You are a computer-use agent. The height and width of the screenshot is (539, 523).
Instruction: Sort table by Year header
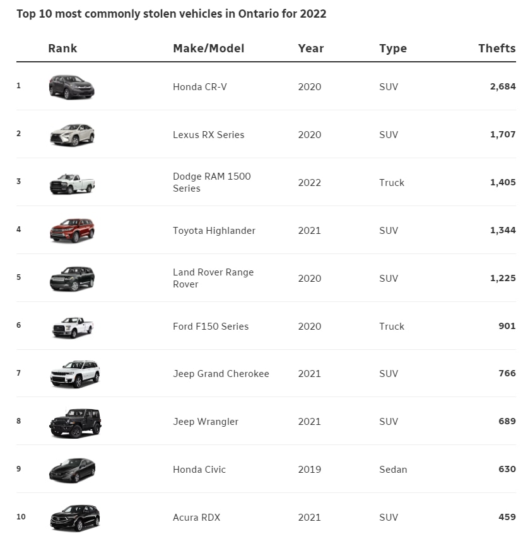click(x=311, y=49)
